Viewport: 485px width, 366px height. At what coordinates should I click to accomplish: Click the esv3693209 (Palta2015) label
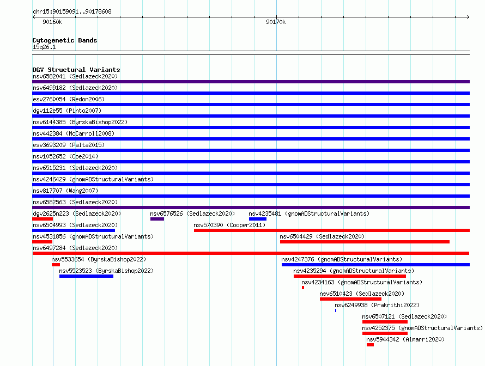69,145
